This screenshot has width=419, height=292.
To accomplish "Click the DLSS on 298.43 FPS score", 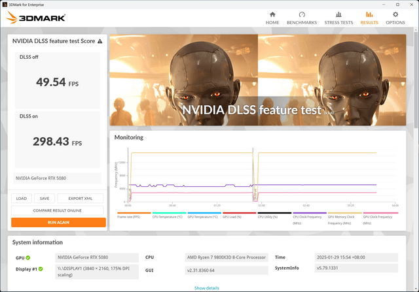I will point(57,141).
